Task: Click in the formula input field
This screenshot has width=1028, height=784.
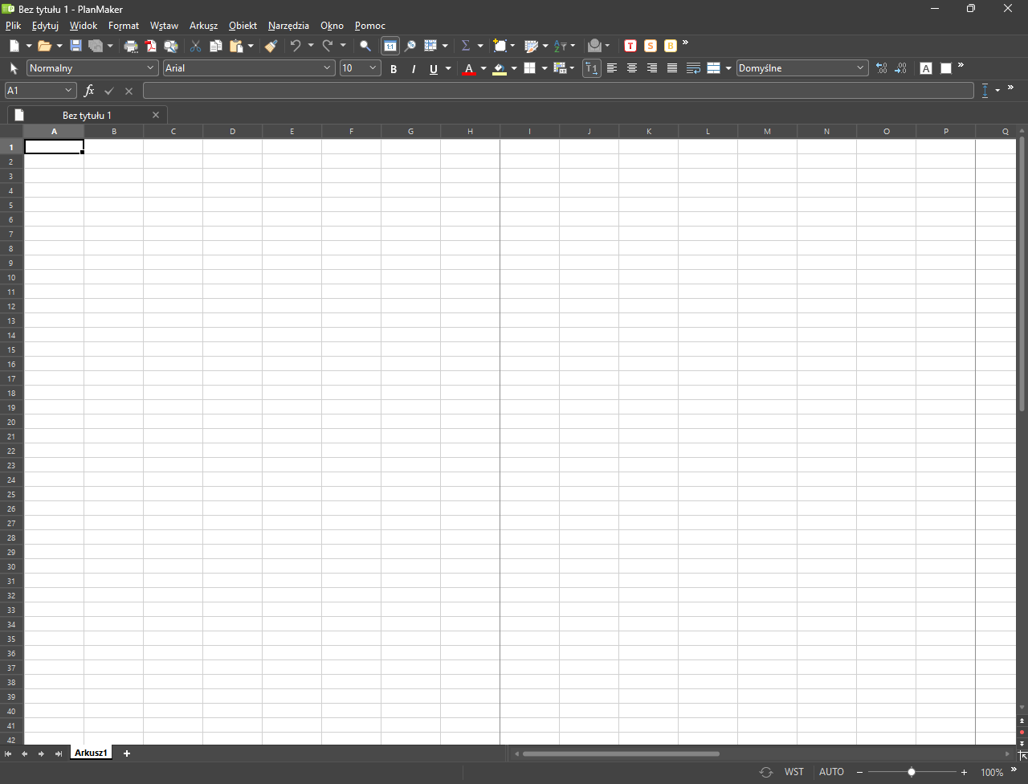Action: point(558,91)
